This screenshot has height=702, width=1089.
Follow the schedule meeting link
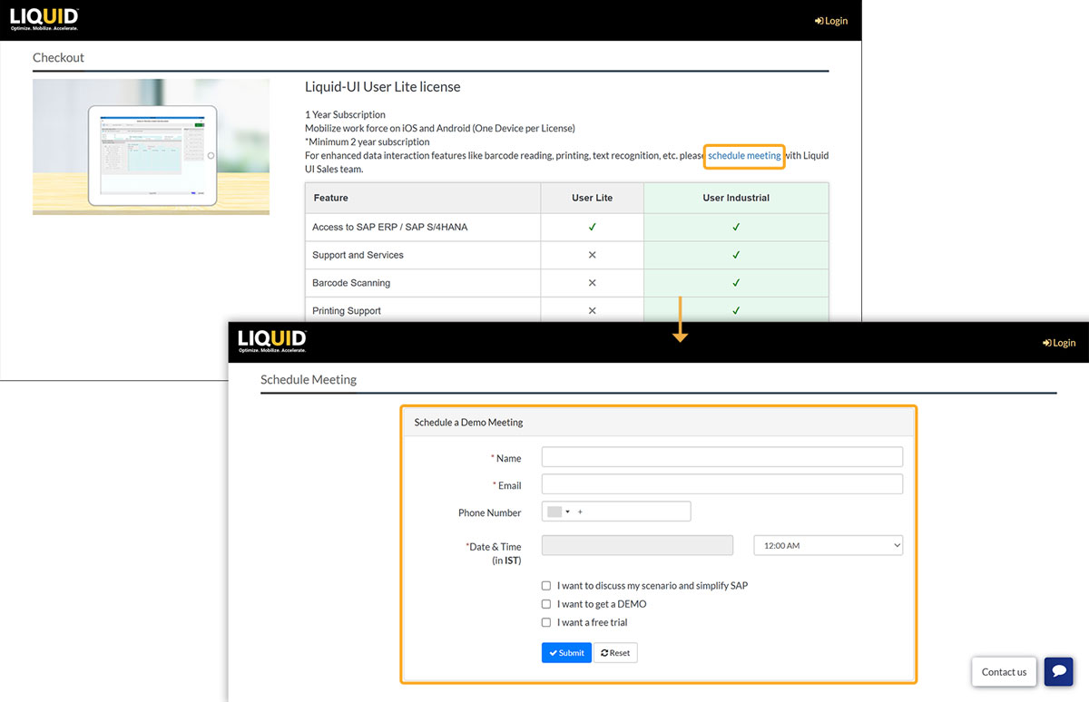click(744, 156)
